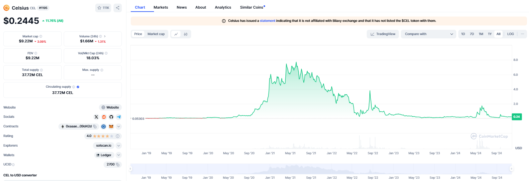Image resolution: width=529 pixels, height=181 pixels.
Task: Expand the Contracts dropdown chevron
Action: pos(119,126)
